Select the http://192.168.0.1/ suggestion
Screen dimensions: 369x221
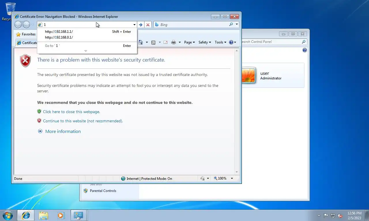[87, 37]
